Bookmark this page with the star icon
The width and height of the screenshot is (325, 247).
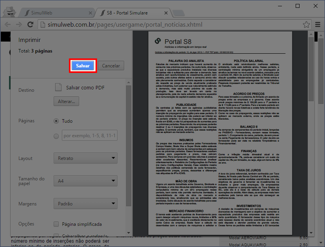[306, 24]
